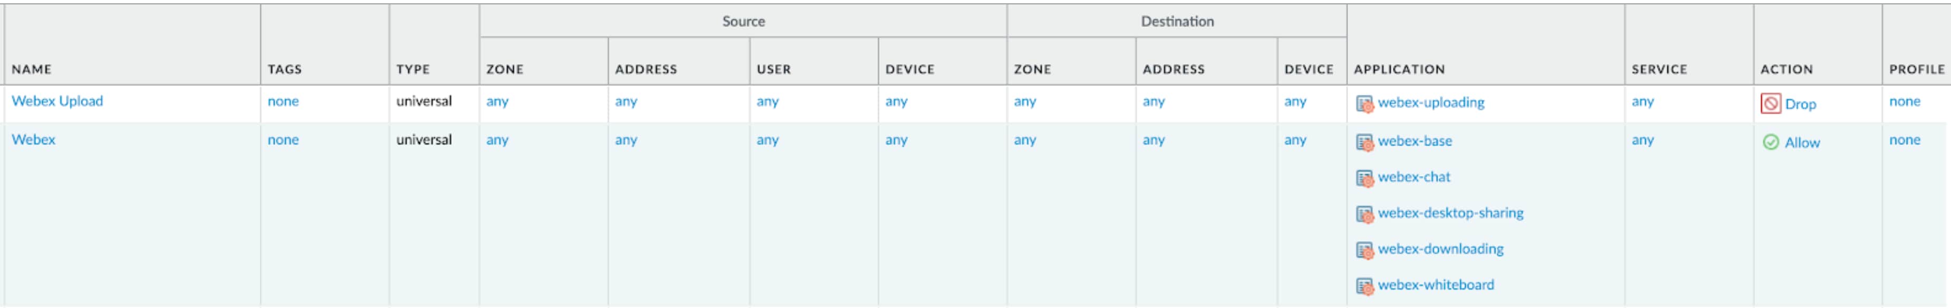Screen dimensions: 1951x308
Task: Select the Destination group header
Action: 1177,21
